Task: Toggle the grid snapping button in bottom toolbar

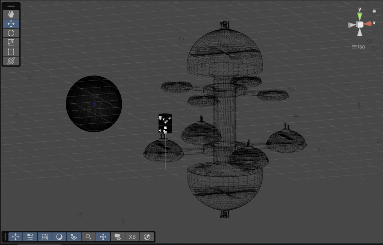Action: click(x=45, y=237)
